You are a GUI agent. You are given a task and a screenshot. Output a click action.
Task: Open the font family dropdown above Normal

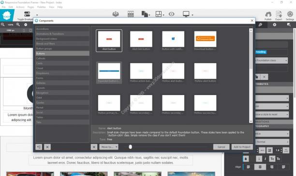pos(272,134)
